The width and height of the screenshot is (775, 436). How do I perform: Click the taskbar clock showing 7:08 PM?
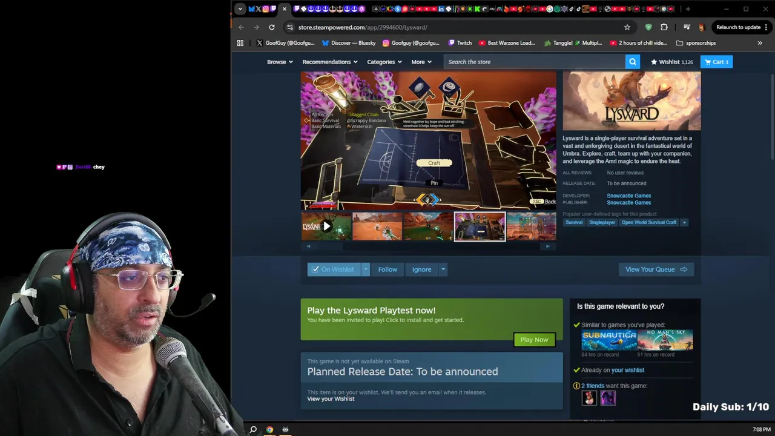[x=761, y=429]
